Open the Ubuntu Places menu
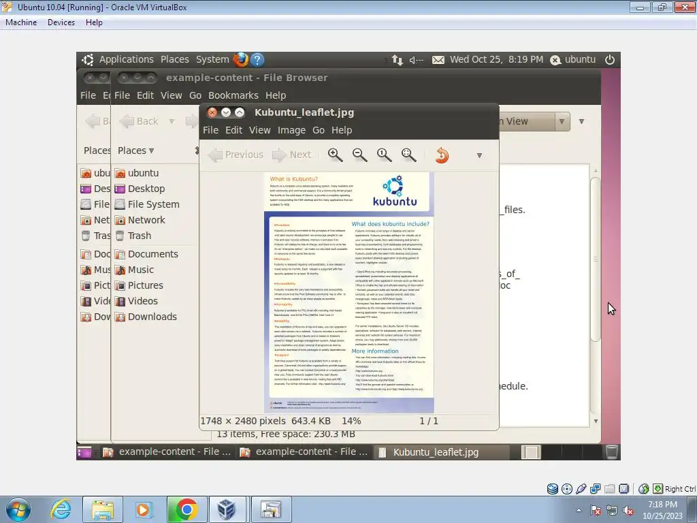697x523 pixels. pos(175,60)
